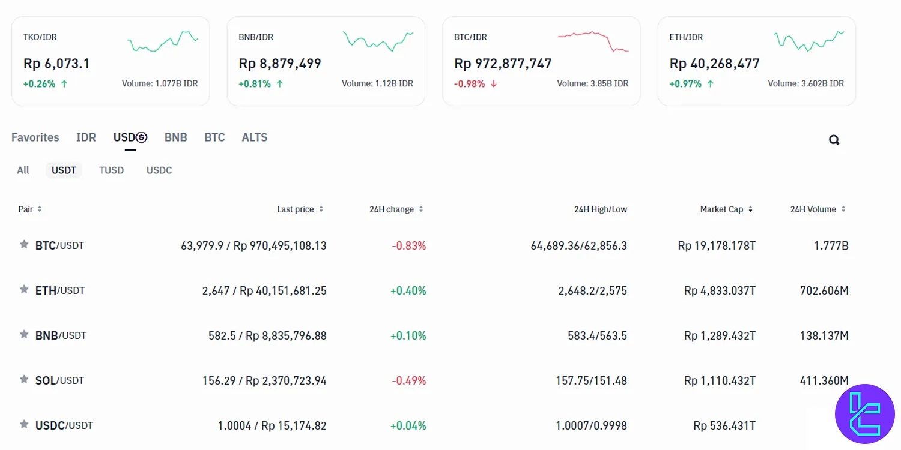Click the TKO/IDR sparkline chart

163,41
